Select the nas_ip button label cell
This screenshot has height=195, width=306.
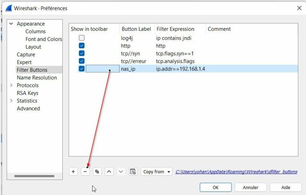[x=128, y=69]
